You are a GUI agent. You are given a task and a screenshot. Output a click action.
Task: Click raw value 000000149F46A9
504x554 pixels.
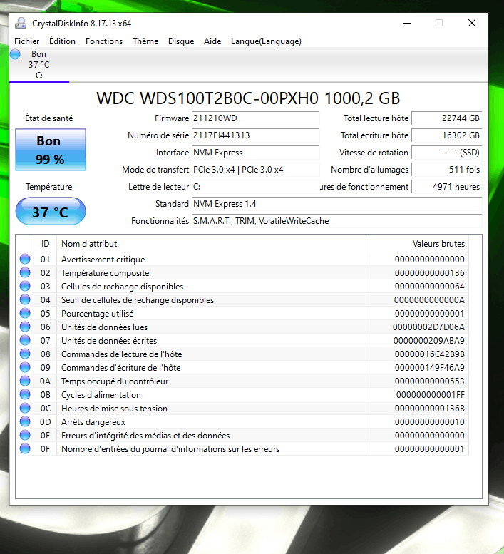click(x=429, y=368)
